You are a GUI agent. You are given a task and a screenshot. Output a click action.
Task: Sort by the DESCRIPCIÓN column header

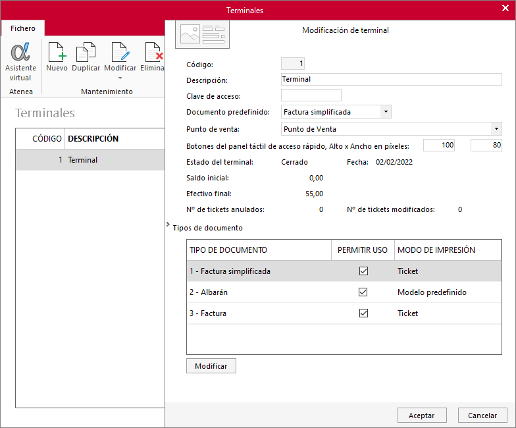click(x=115, y=138)
